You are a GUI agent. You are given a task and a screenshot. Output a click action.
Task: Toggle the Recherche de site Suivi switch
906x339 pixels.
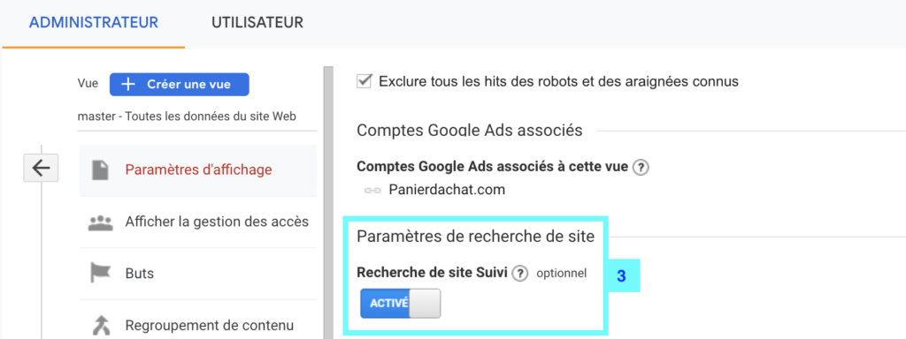tap(401, 304)
